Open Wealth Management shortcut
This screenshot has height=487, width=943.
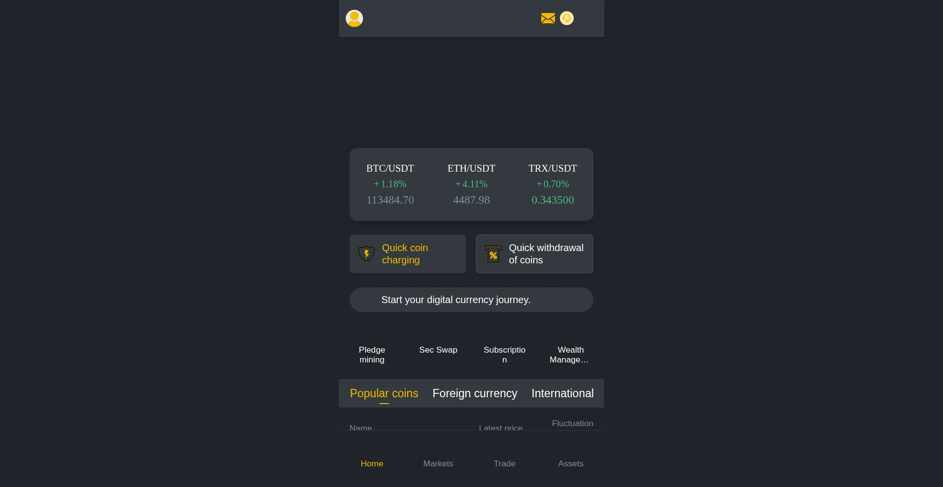tap(570, 354)
